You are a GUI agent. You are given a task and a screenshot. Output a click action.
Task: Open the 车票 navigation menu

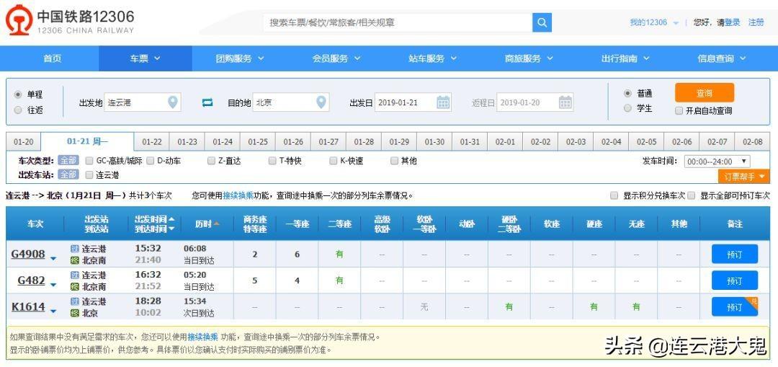pos(145,58)
